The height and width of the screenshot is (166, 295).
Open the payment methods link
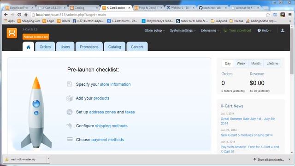[107, 140]
